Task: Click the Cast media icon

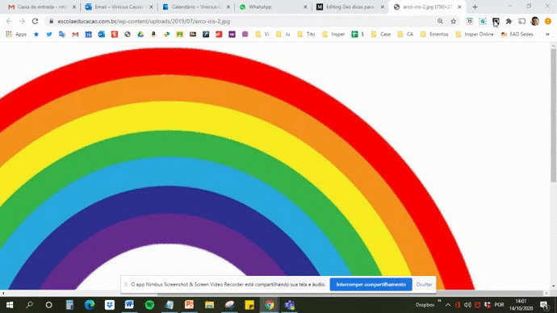Action: 521,21
